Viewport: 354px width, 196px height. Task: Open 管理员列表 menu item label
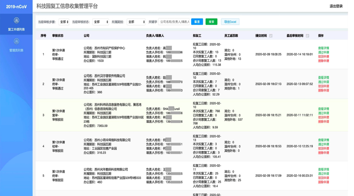pos(16,50)
